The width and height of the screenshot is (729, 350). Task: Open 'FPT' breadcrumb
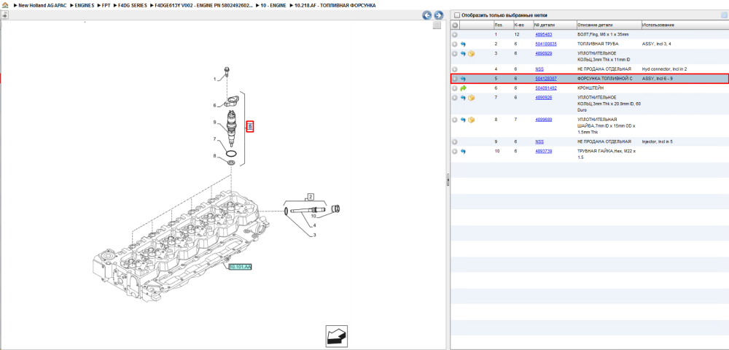pos(106,5)
